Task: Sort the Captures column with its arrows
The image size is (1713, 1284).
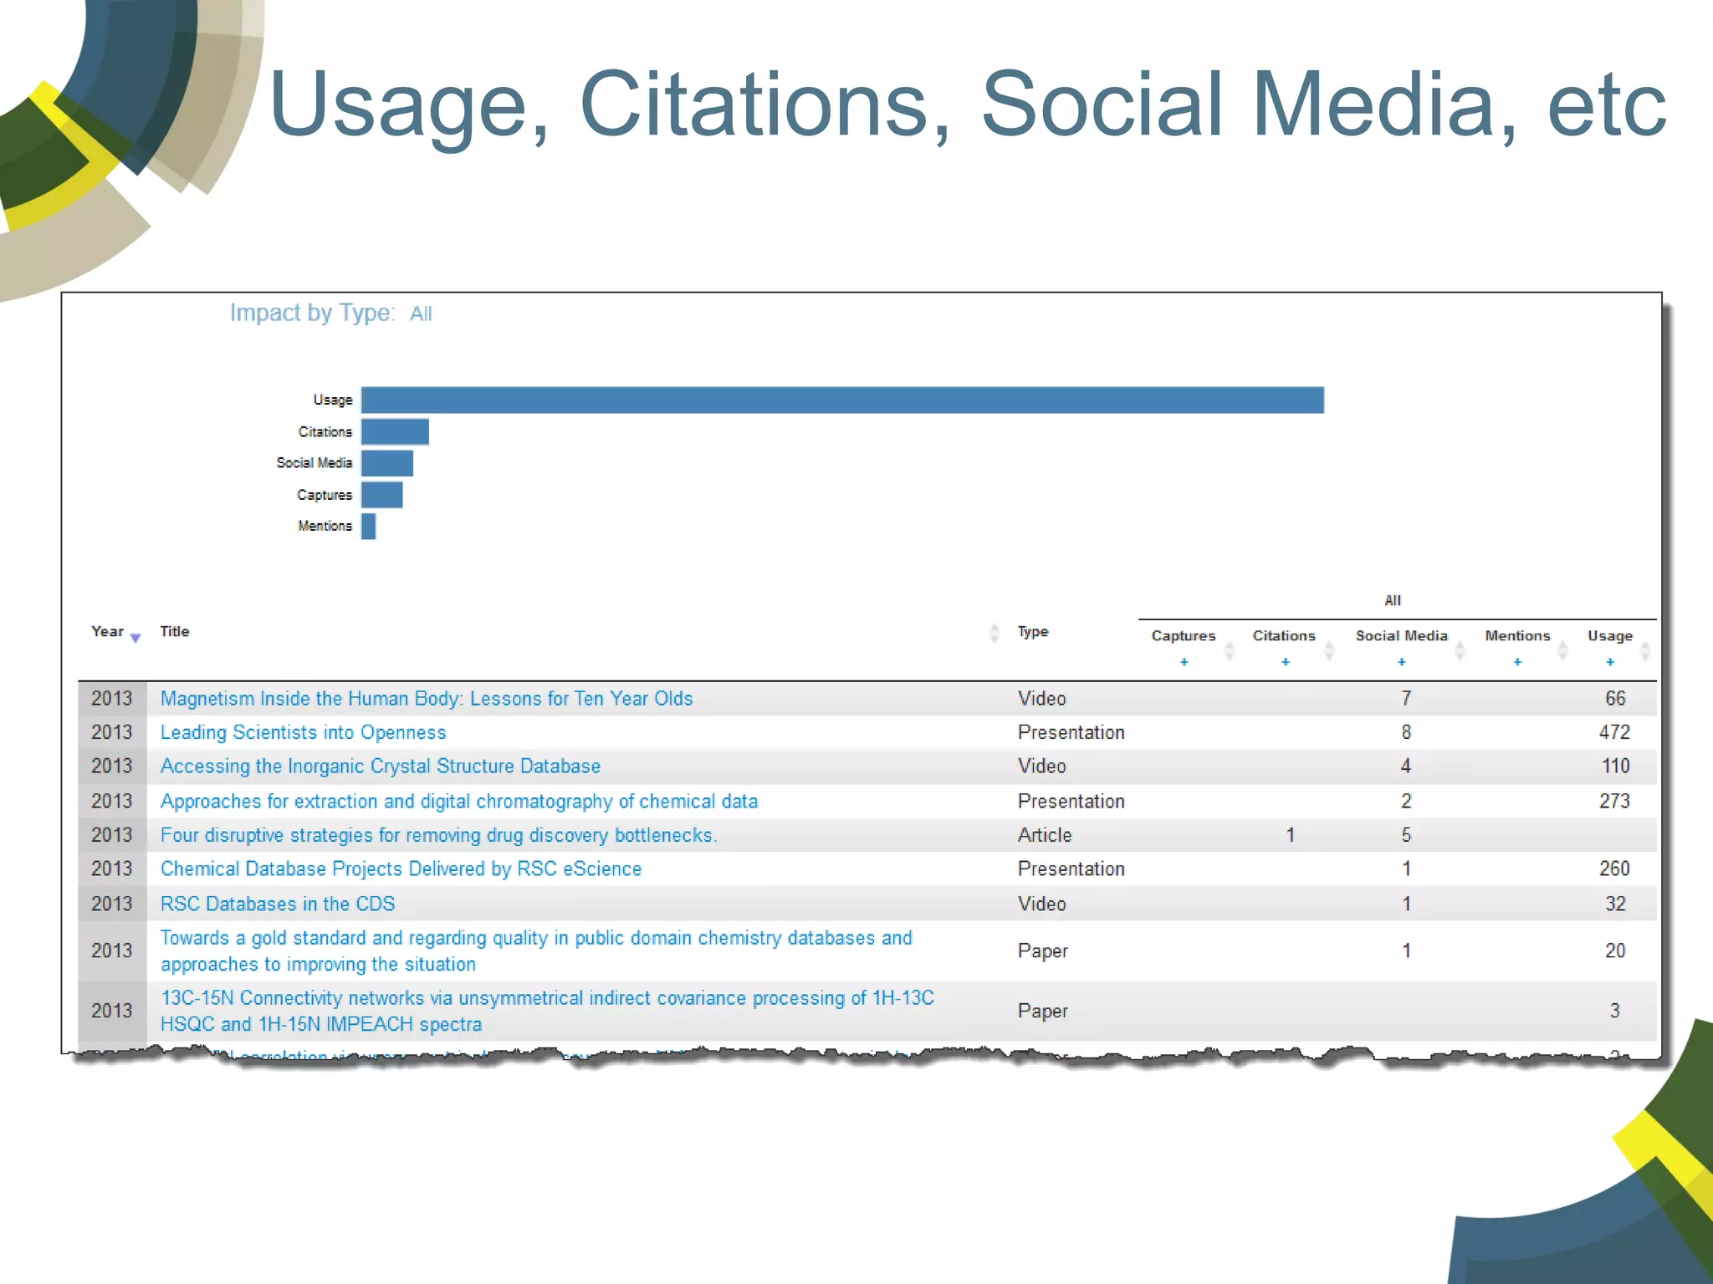Action: coord(1229,650)
